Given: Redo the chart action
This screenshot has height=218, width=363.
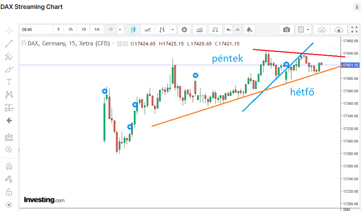Looking at the screenshot, I should [237, 29].
